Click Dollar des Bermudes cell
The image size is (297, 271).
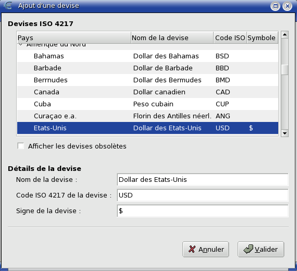coord(167,80)
